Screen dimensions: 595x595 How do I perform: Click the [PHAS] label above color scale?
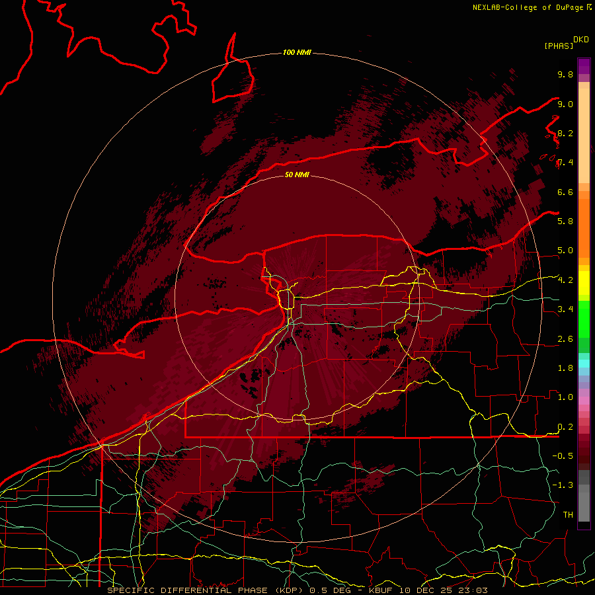(559, 46)
